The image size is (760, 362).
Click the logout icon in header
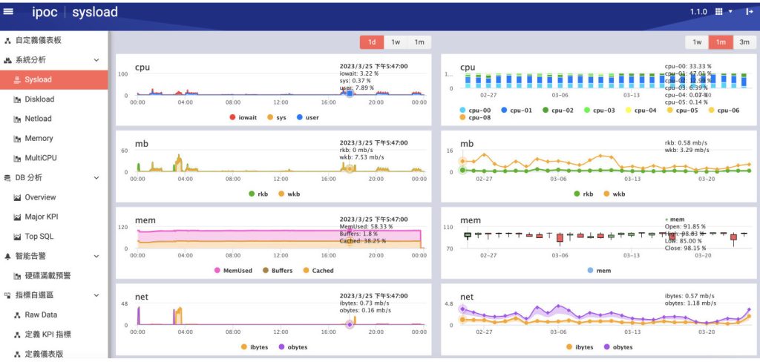(x=749, y=12)
